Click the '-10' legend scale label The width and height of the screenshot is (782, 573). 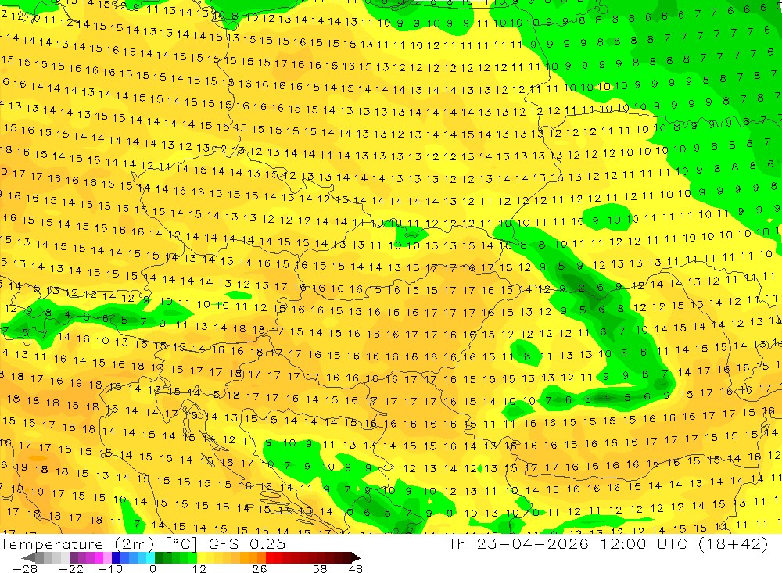[110, 568]
